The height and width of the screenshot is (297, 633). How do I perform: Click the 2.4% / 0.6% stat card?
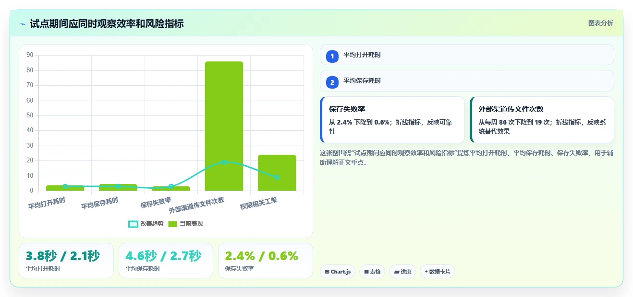[x=265, y=261]
